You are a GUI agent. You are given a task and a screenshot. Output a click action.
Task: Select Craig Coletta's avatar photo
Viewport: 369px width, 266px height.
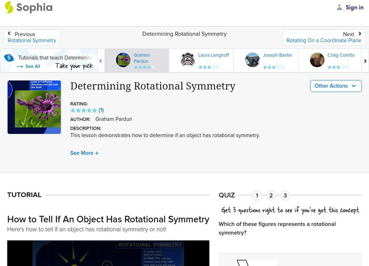[317, 60]
